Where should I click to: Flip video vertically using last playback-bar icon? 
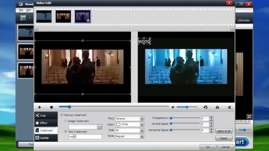(229, 107)
